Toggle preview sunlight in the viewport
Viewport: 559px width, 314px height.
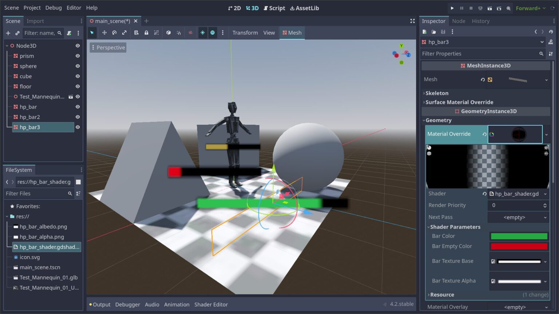(x=203, y=33)
